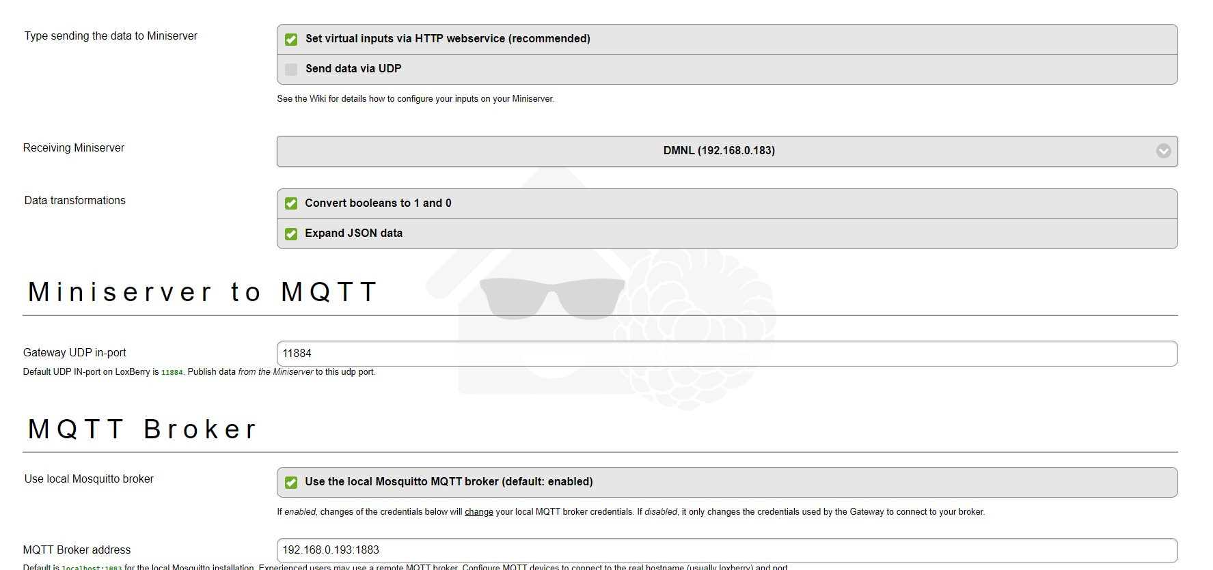The image size is (1213, 570).
Task: Uncheck the Expand JSON data checkbox
Action: [291, 233]
